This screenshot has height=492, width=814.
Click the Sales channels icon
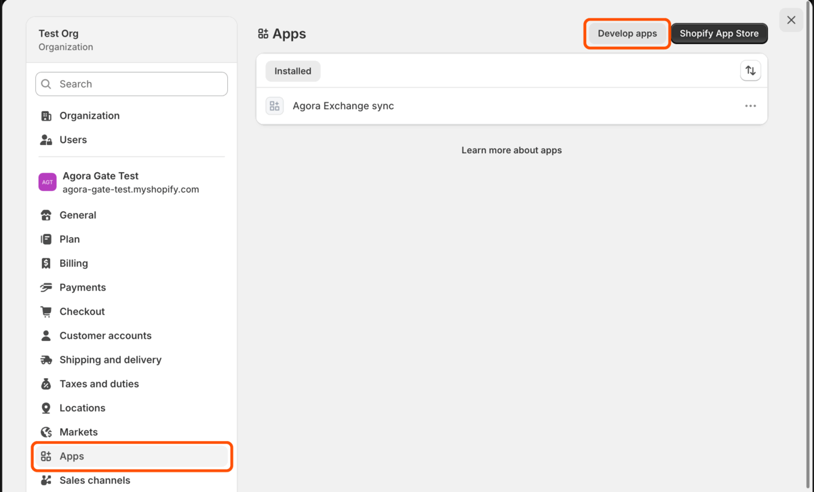pos(46,480)
